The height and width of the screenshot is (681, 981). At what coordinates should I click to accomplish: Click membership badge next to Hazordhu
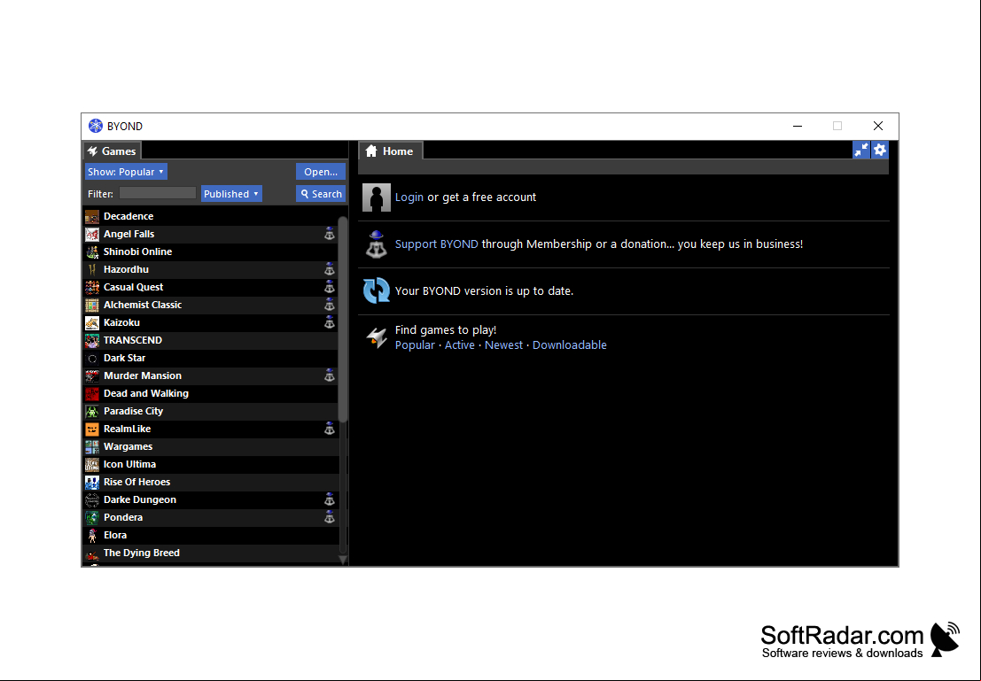(x=329, y=269)
